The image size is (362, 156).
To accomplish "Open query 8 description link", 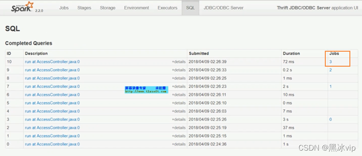I will click(x=52, y=78).
